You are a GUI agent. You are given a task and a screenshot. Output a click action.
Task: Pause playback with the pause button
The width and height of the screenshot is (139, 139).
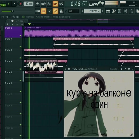coord(9,4)
